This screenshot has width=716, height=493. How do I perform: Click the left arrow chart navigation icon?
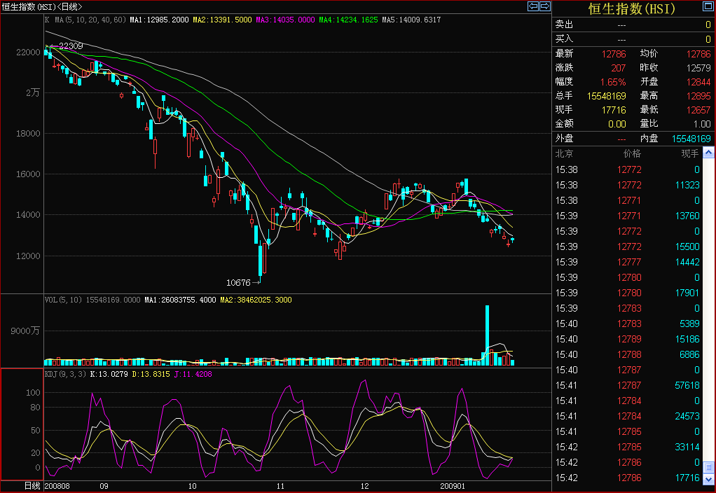[533, 6]
